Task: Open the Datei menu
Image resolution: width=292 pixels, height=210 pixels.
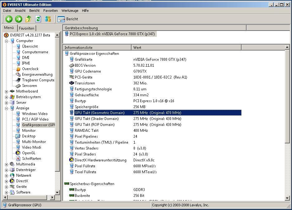Action: pyautogui.click(x=7, y=11)
